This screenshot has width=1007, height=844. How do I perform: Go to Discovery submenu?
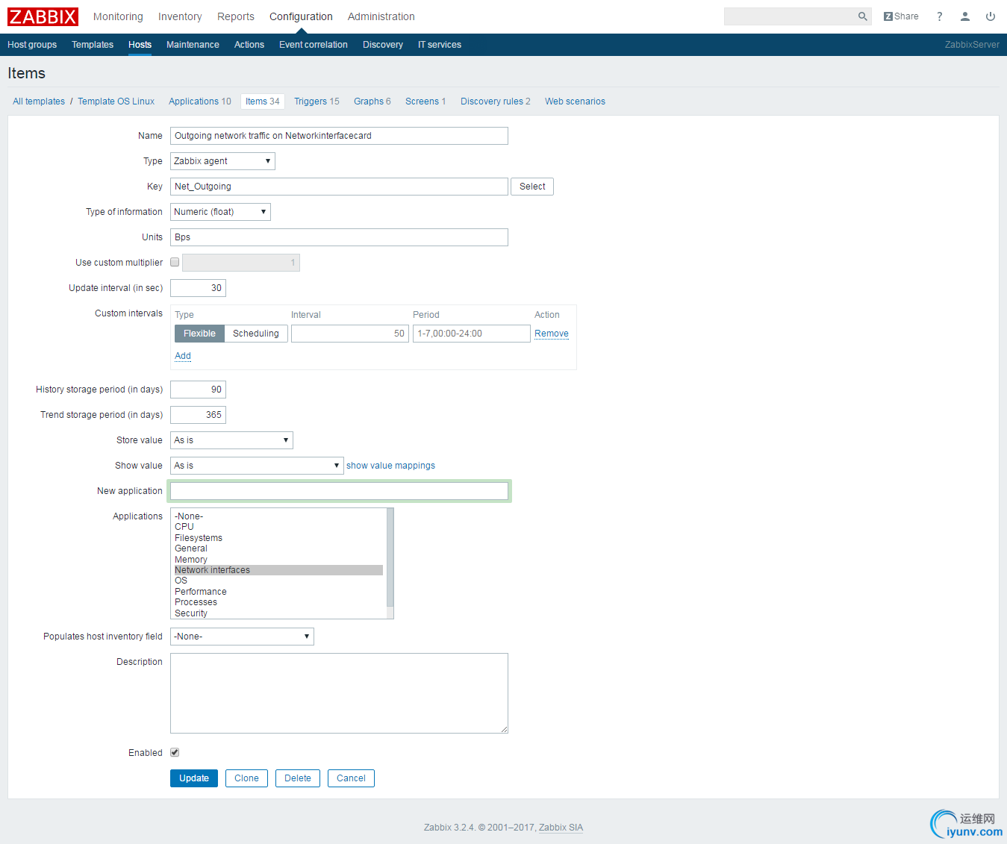point(383,45)
